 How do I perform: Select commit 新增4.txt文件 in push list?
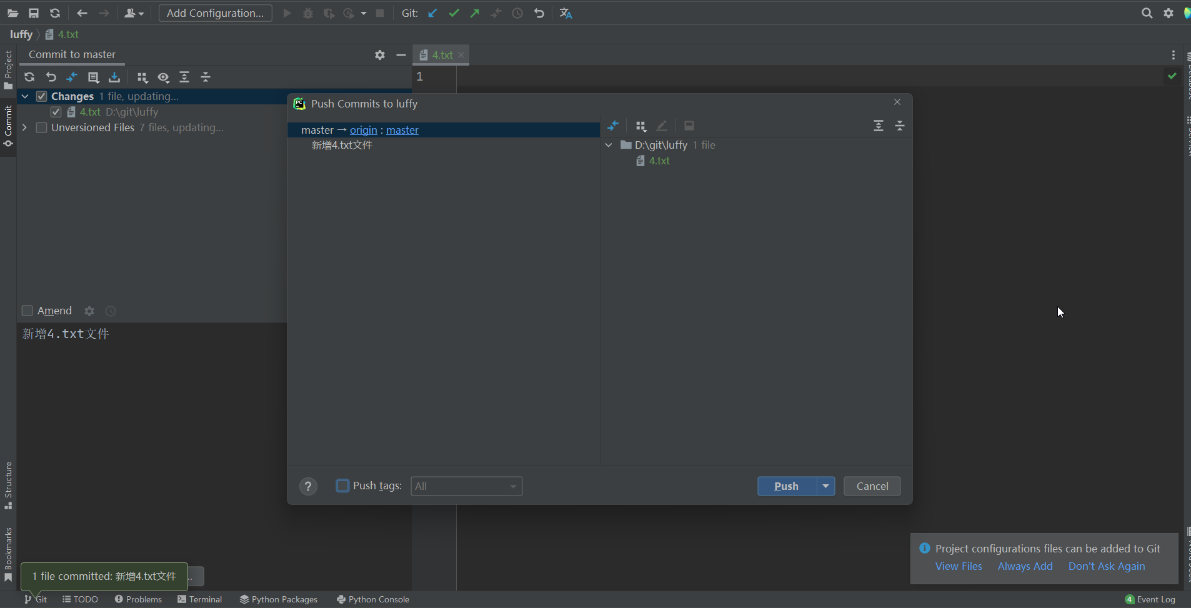(x=342, y=145)
